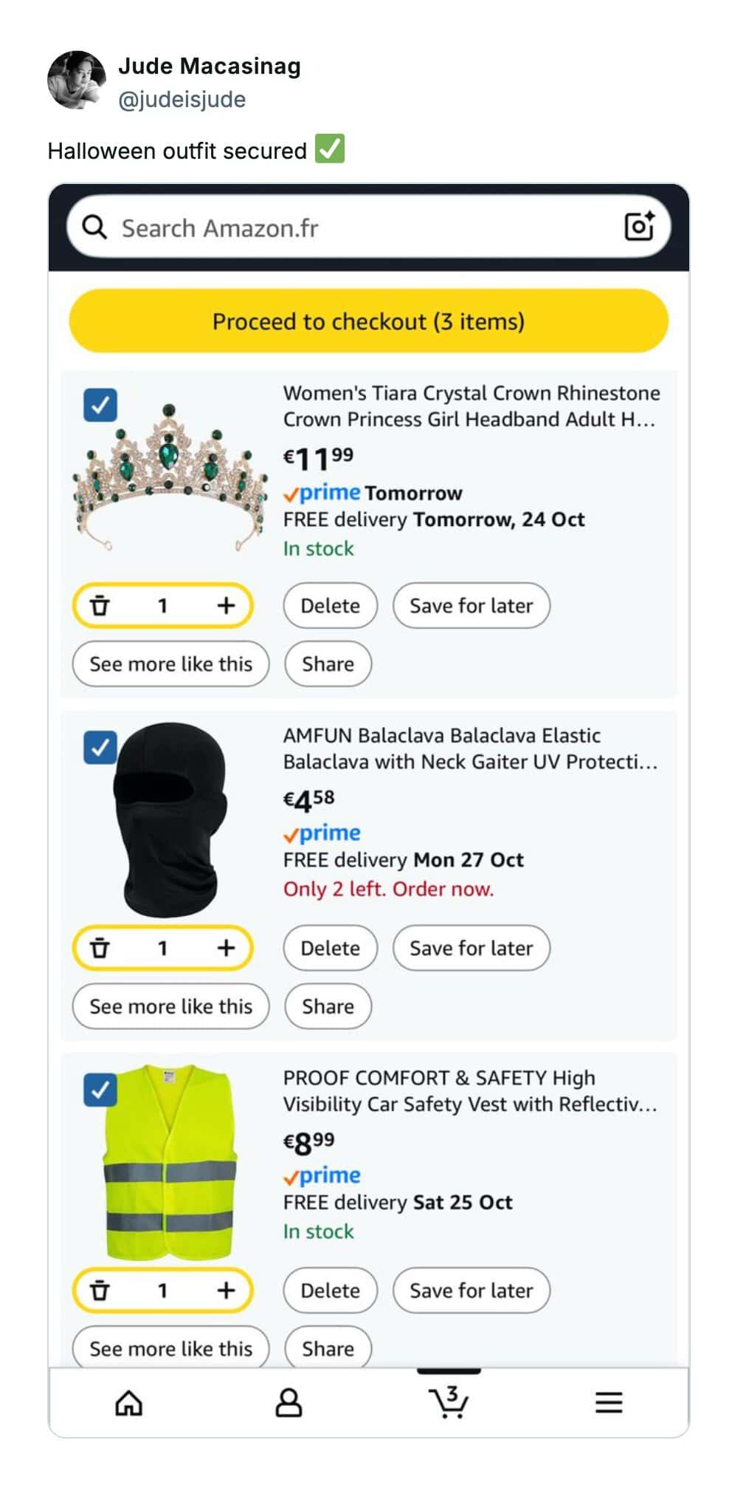735x1485 pixels.
Task: Click trash icon for the tiara quantity
Action: click(100, 606)
